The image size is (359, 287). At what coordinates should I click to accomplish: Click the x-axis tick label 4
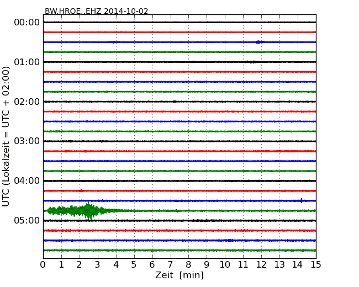116,265
